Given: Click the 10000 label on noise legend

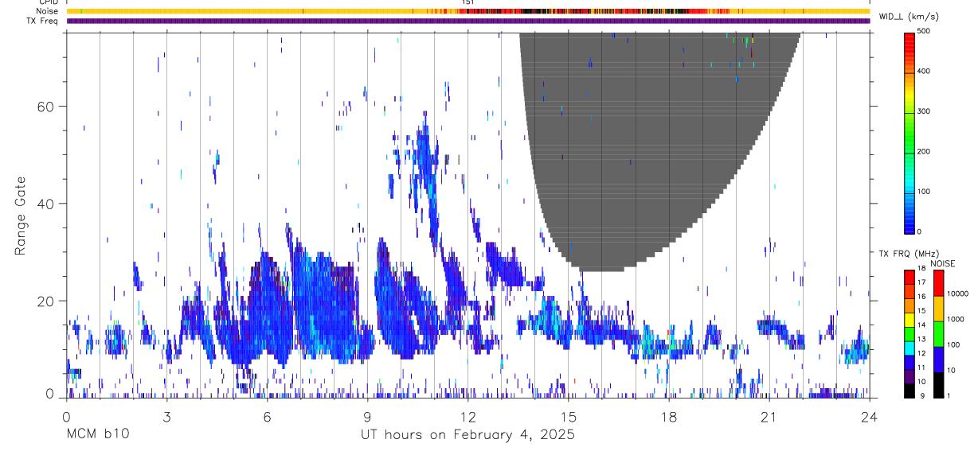Looking at the screenshot, I should pos(957,294).
